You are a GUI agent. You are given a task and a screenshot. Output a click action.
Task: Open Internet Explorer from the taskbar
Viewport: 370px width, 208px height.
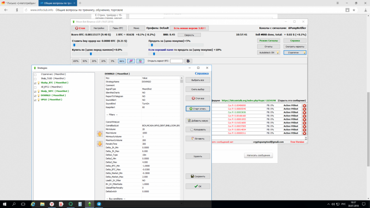click(x=33, y=204)
